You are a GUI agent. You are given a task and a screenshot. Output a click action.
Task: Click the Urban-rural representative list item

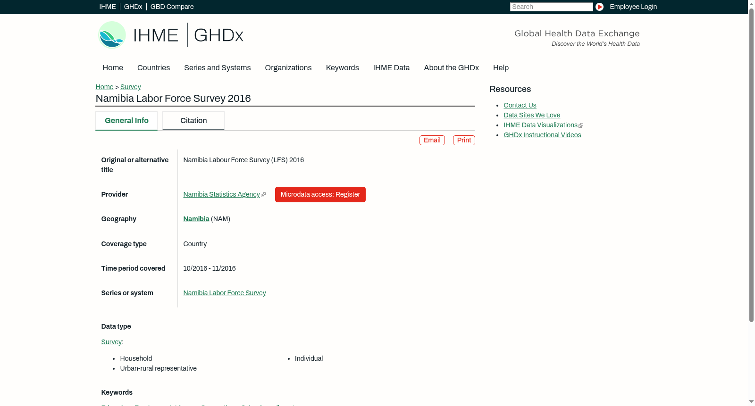point(159,368)
